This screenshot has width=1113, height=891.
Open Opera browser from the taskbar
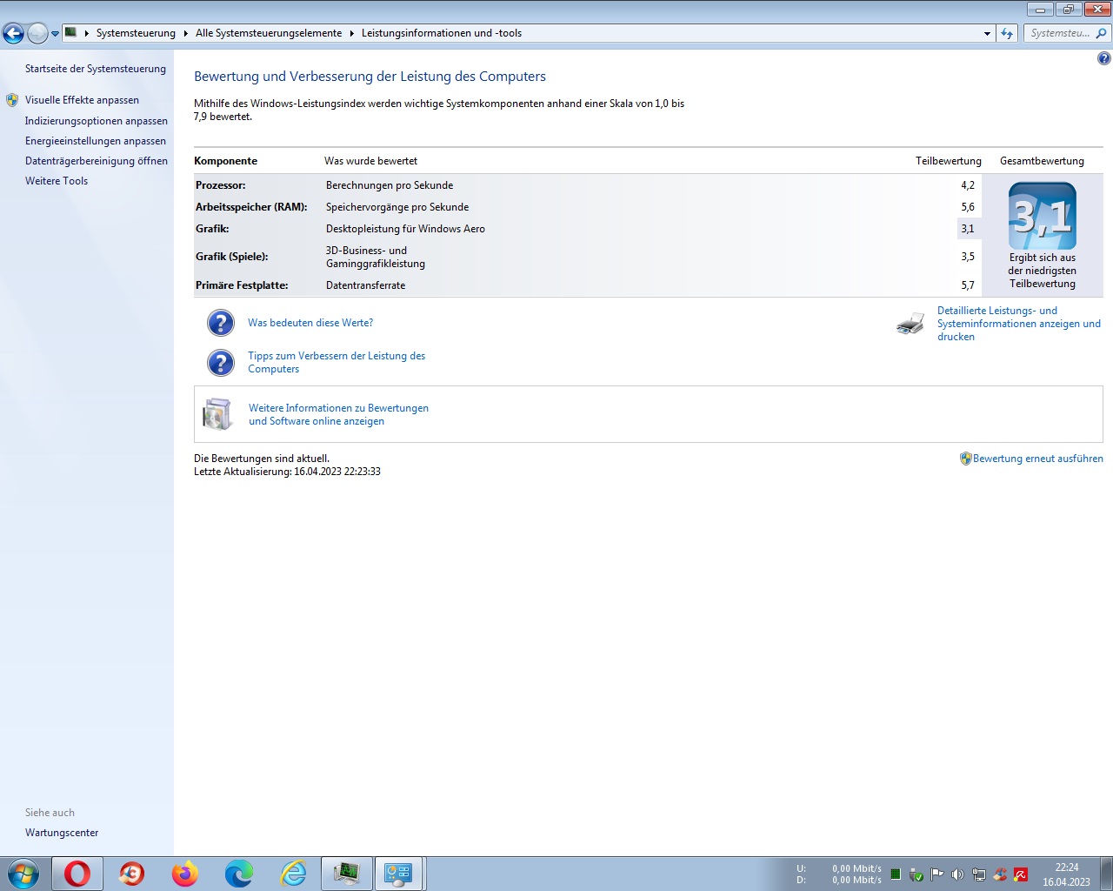(77, 873)
